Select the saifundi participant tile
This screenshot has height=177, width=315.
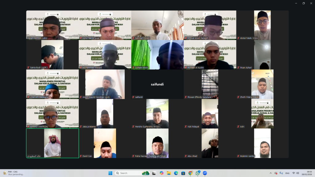pyautogui.click(x=157, y=84)
